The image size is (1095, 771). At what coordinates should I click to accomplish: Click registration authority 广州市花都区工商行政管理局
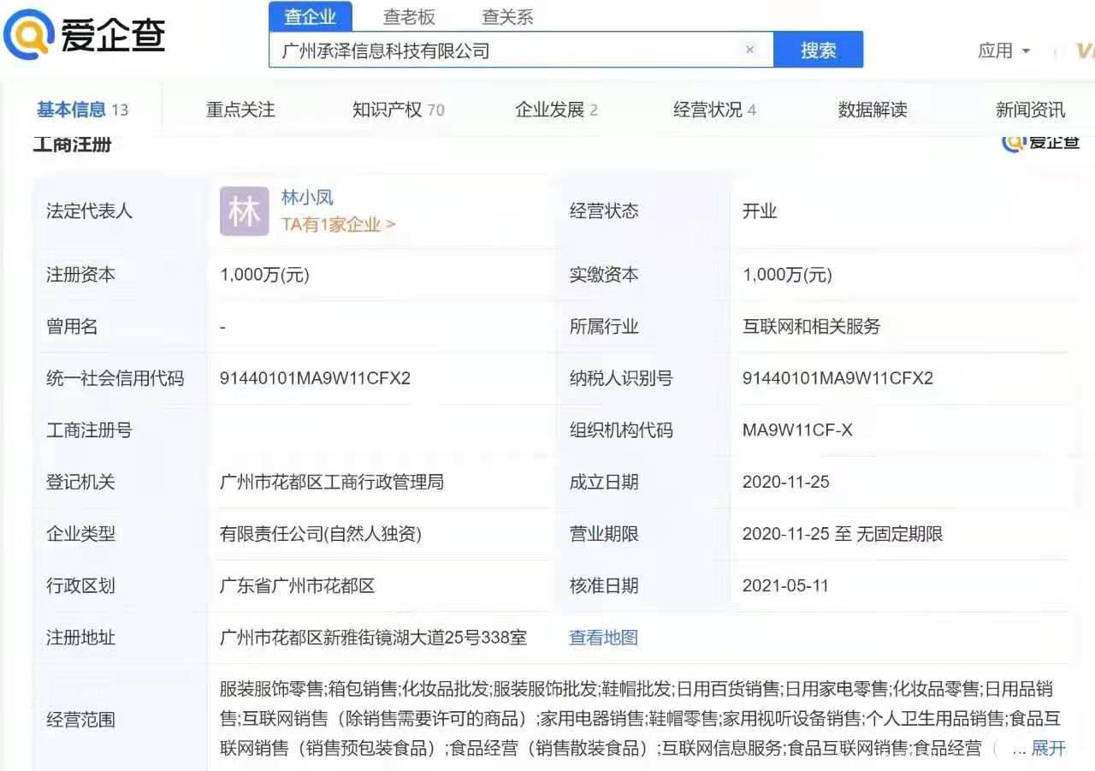332,482
